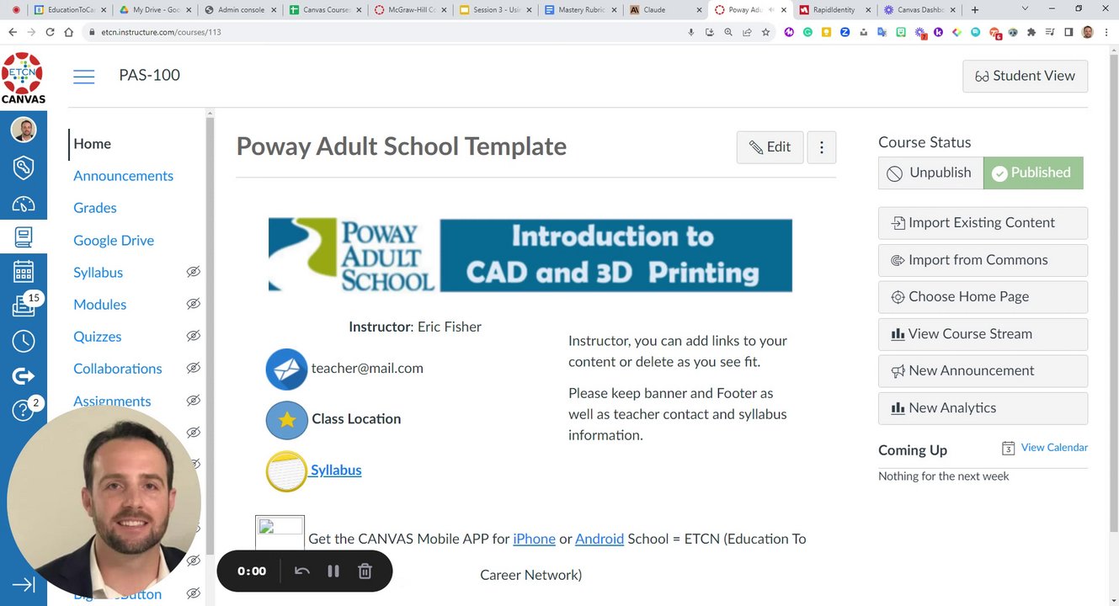Switch to the Mastery Rubric browser tab
The image size is (1119, 606).
579,10
